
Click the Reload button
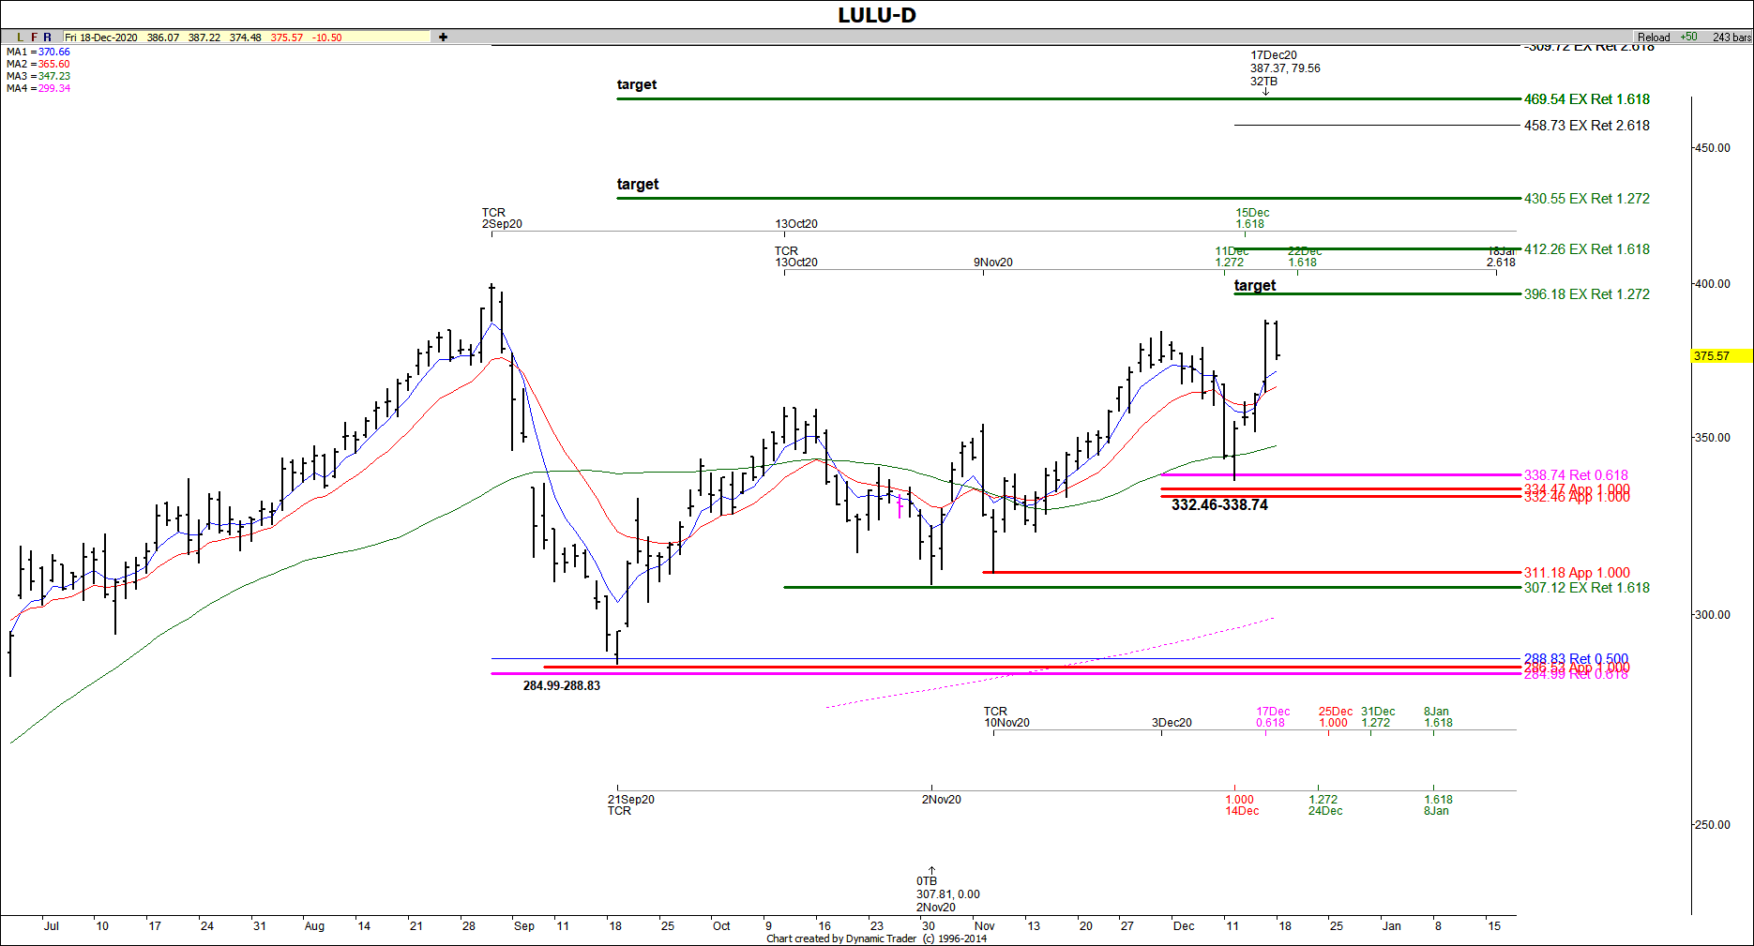(1654, 38)
